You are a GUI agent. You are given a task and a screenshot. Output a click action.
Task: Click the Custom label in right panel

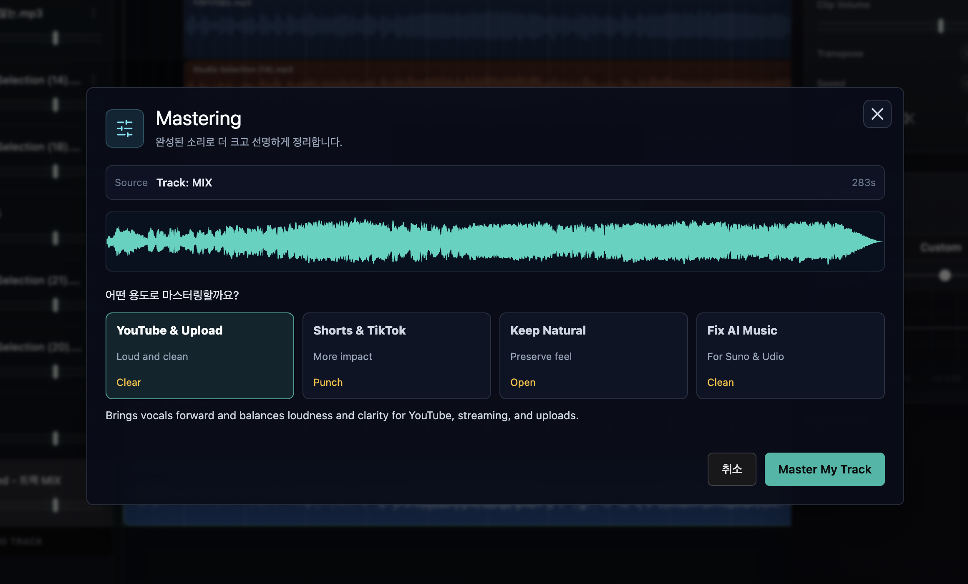pos(940,248)
